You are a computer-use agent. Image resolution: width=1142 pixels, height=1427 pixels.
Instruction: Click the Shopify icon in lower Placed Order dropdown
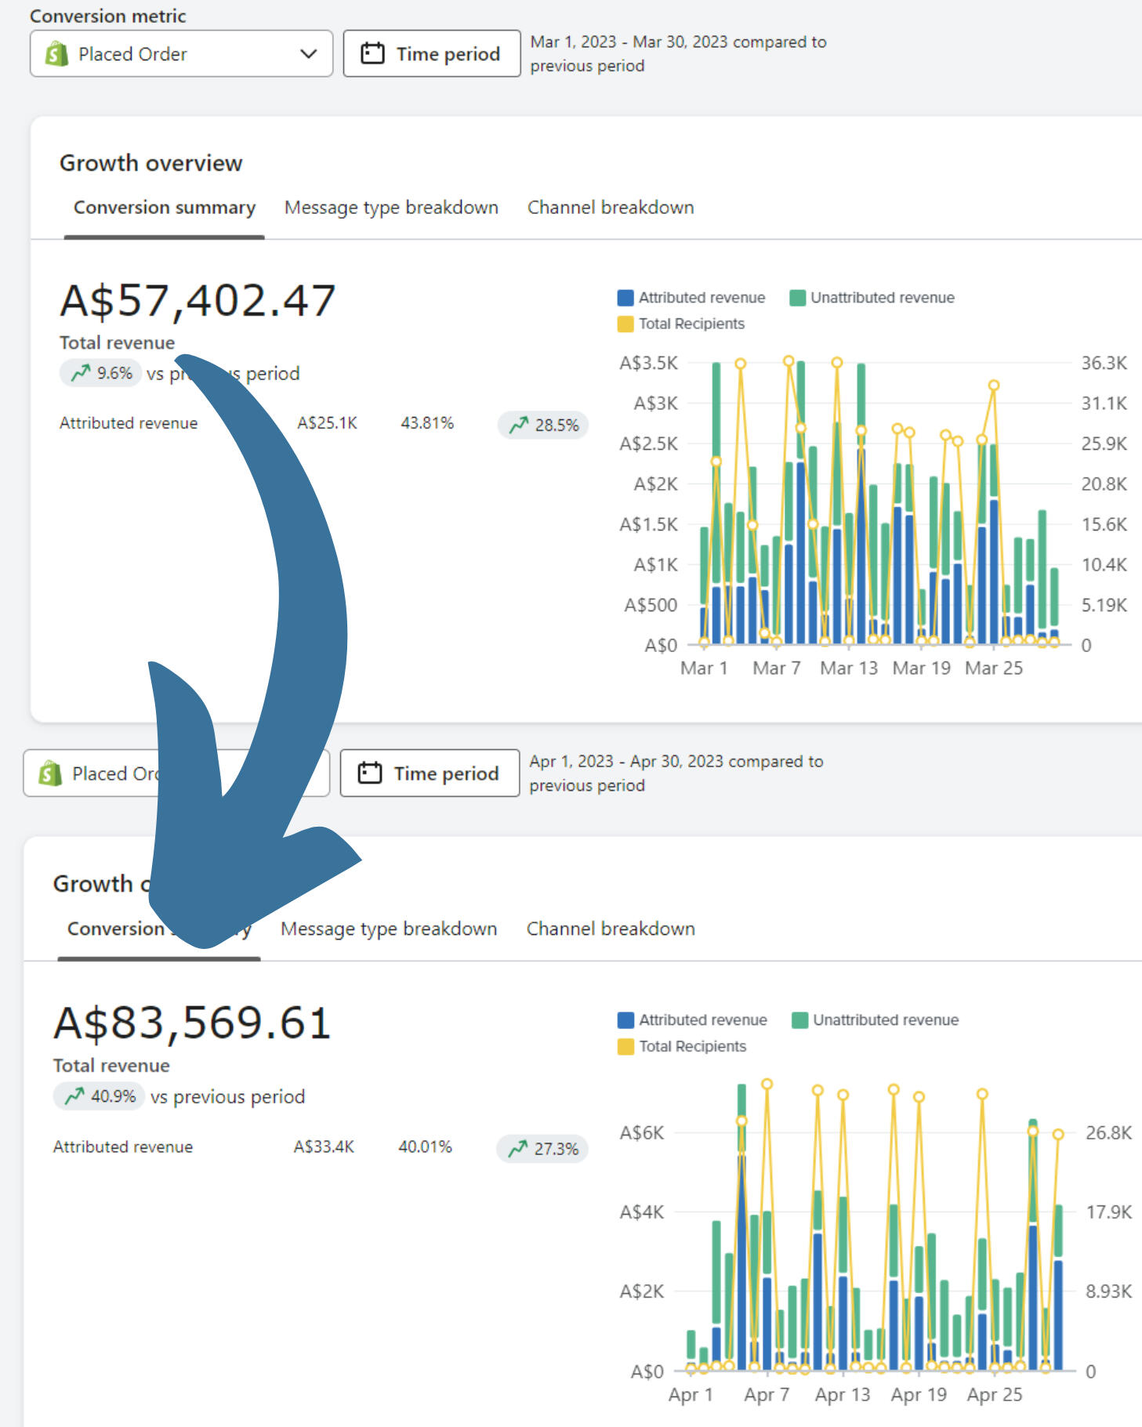click(x=50, y=773)
